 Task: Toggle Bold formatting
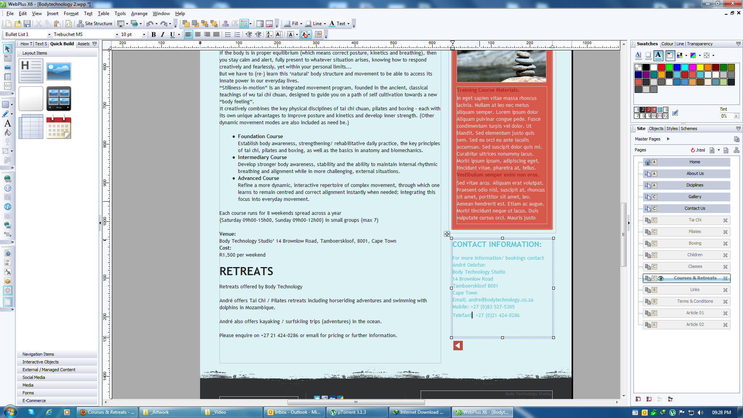point(154,34)
